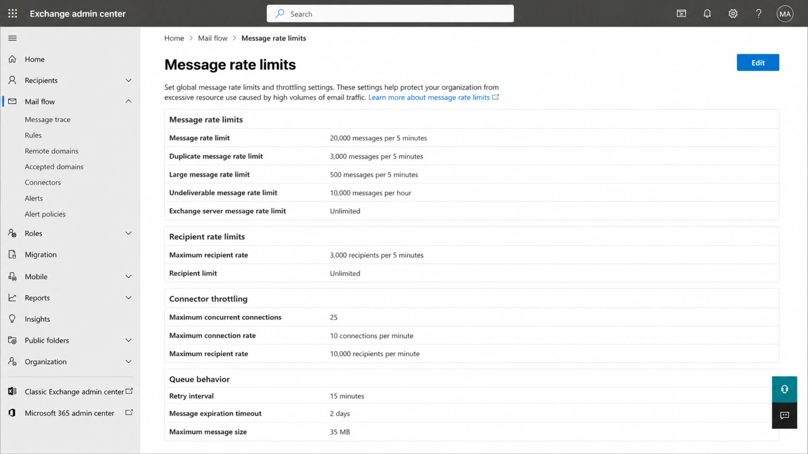
Task: Click Exchange server message rate limit row label
Action: pos(227,211)
